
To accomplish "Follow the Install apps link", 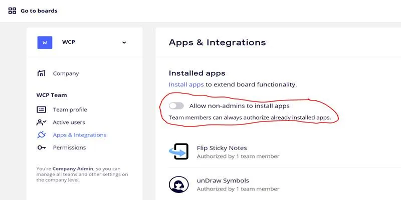I will 186,84.
